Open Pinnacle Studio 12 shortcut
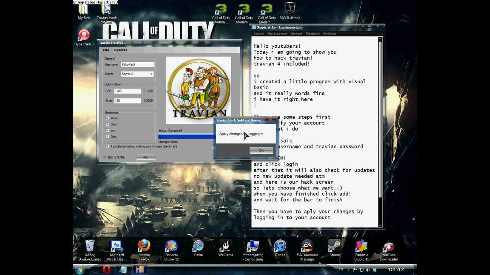The height and width of the screenshot is (275, 490). click(171, 251)
